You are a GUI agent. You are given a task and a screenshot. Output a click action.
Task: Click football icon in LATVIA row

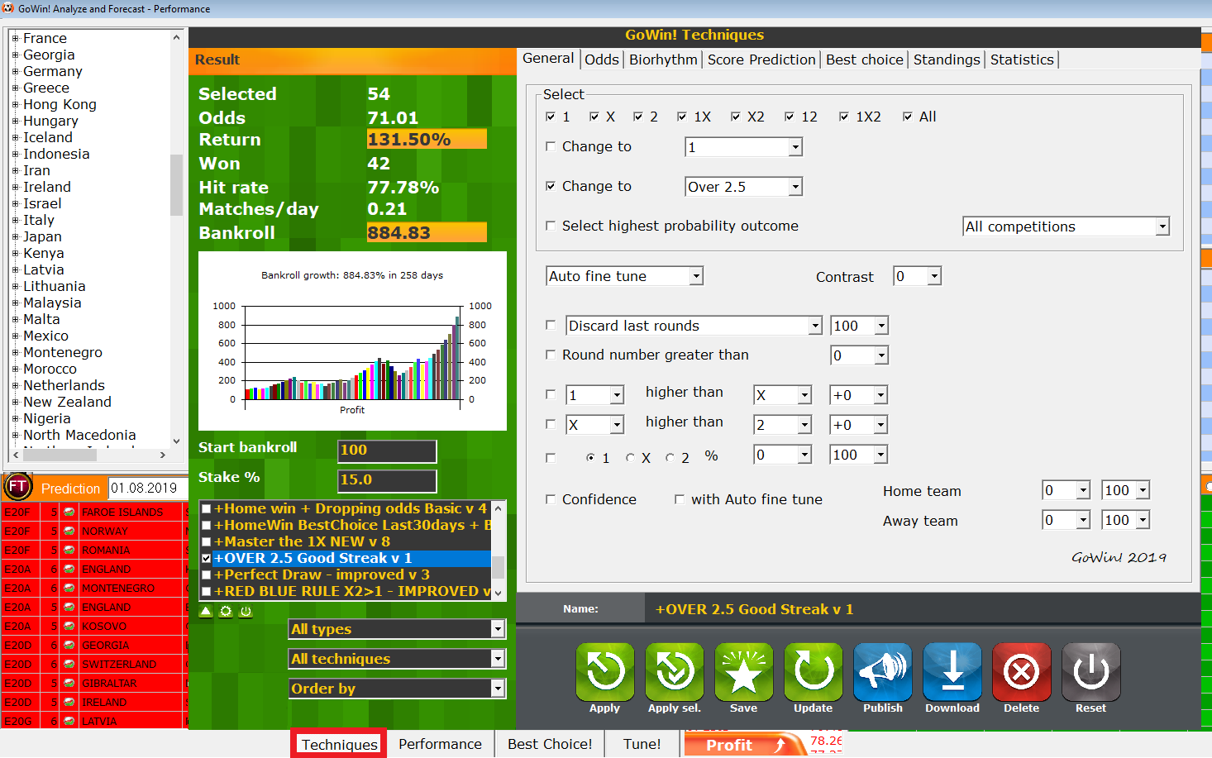(69, 721)
